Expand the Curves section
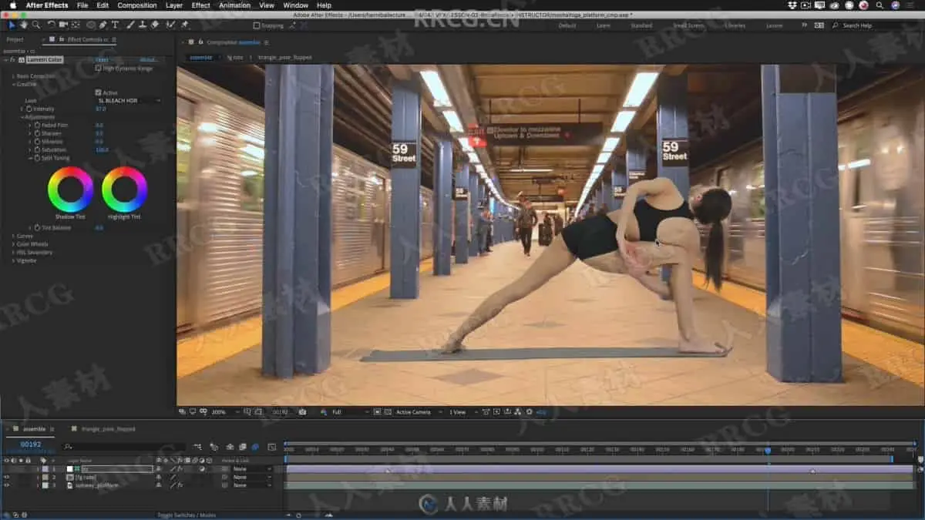The width and height of the screenshot is (925, 520). pyautogui.click(x=12, y=236)
